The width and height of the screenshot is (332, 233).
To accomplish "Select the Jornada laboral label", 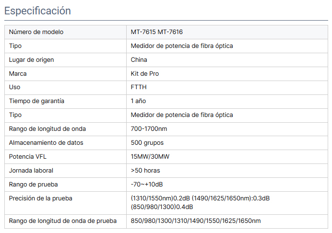I will coord(31,171).
